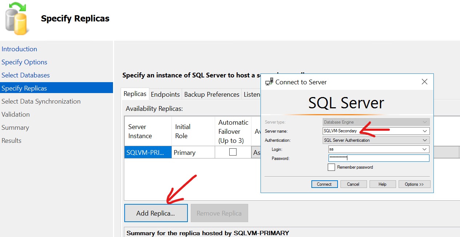Click the Primary role cell
This screenshot has height=237, width=460.
193,152
